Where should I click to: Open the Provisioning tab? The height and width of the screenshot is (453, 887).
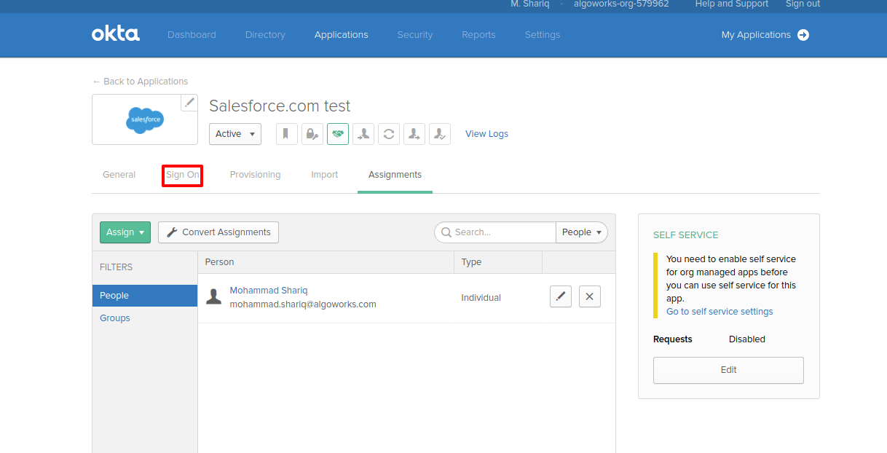[255, 175]
